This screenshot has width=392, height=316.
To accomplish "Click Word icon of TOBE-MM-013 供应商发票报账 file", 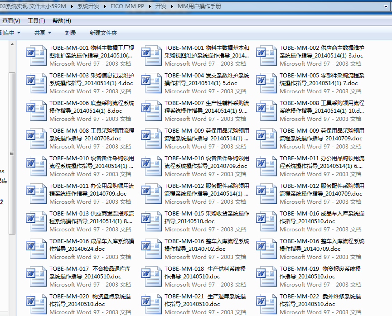I will [36, 221].
